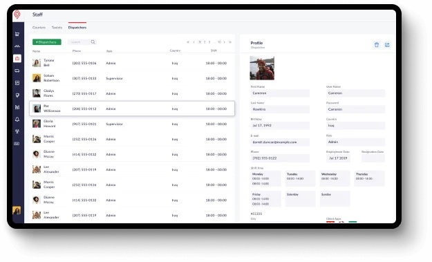Image resolution: width=432 pixels, height=262 pixels.
Task: Jump to first page double-arrow
Action: [188, 42]
